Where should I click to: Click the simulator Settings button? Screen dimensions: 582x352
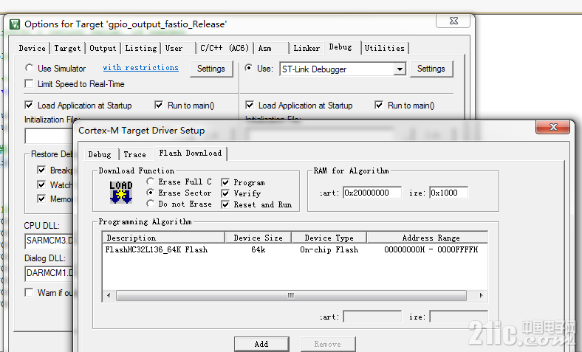coord(211,69)
